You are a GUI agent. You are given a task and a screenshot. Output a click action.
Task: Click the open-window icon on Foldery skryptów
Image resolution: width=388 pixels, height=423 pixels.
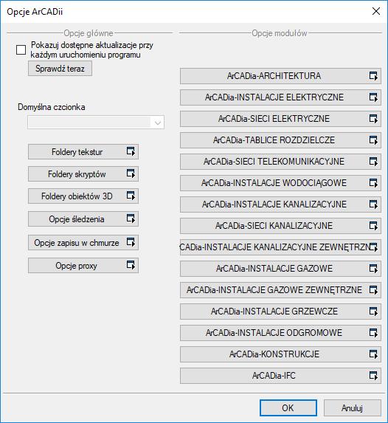[x=131, y=173]
